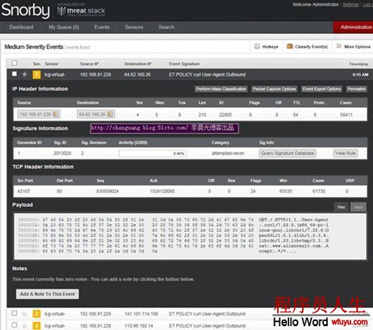Viewport: 373px width, 330px height.
Task: Click the severity 2 badge of the expanded event
Action: [36, 75]
